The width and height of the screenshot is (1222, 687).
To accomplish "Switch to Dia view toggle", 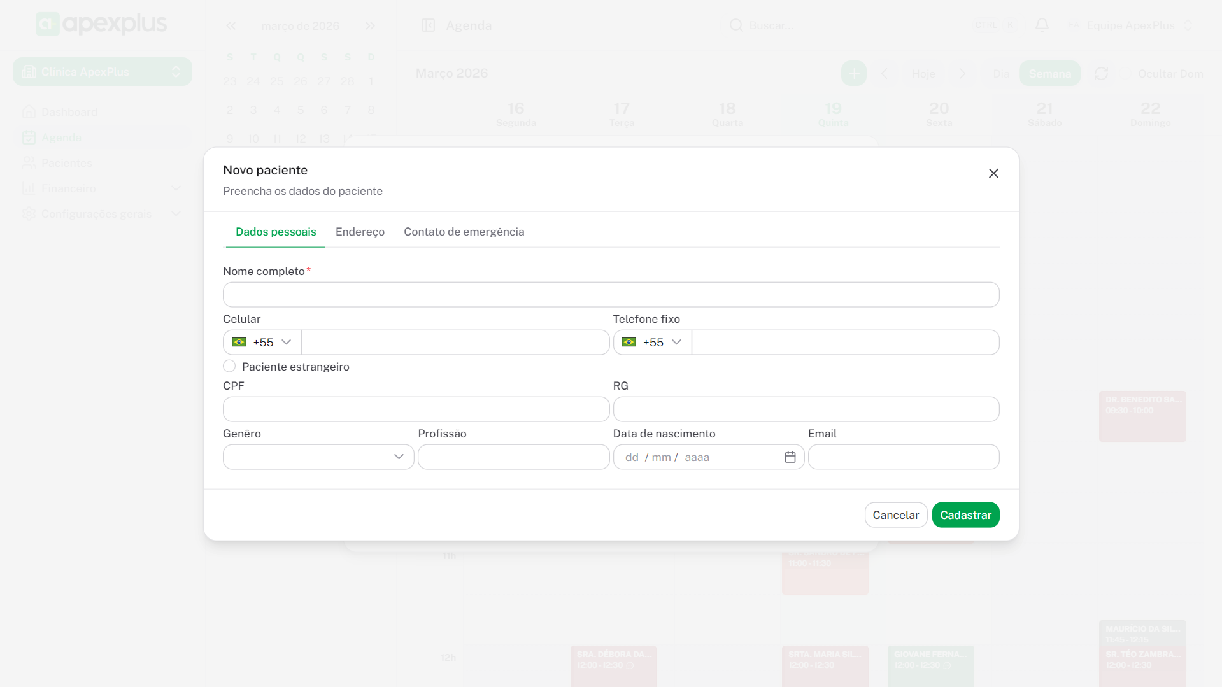I will point(1000,74).
